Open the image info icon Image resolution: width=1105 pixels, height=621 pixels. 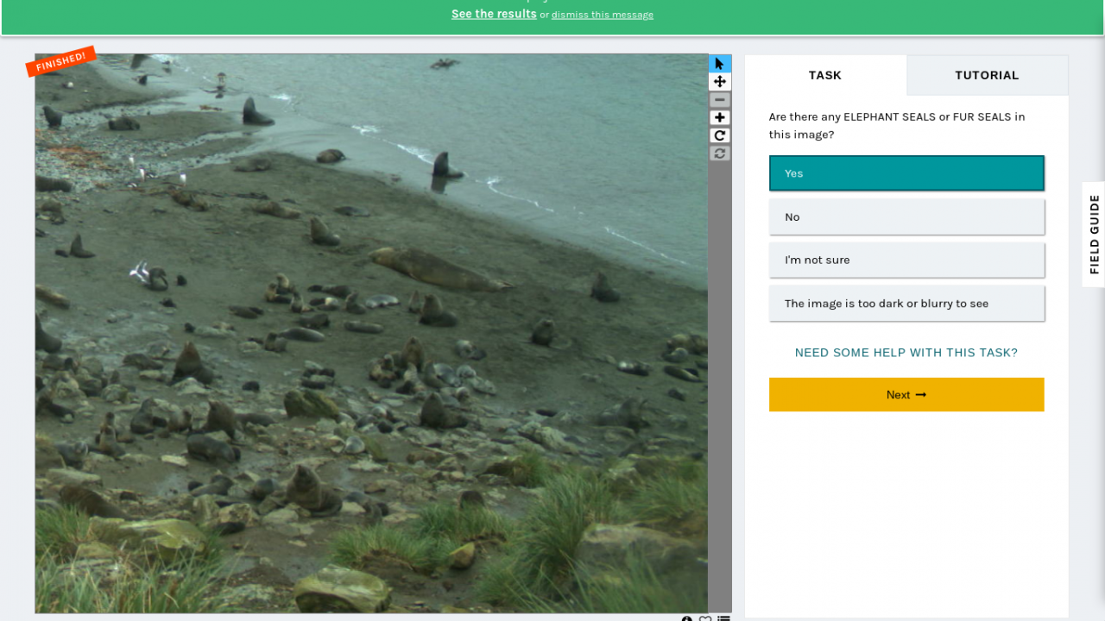pos(687,619)
